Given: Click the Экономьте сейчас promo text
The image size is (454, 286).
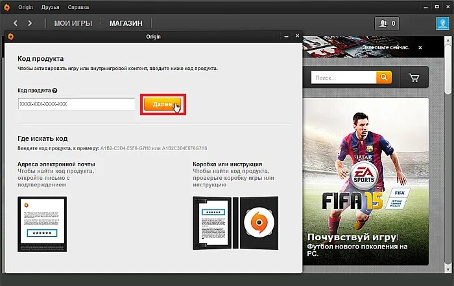Looking at the screenshot, I should point(386,47).
